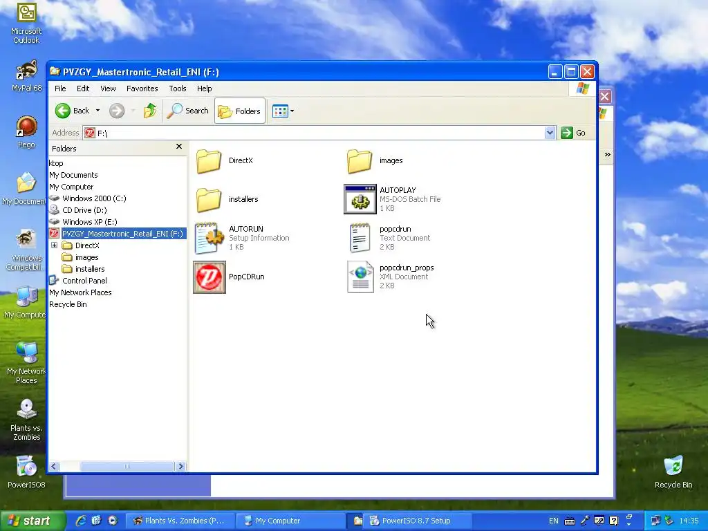Viewport: 708px width, 531px height.
Task: Click the EN language bar indicator
Action: pos(554,521)
